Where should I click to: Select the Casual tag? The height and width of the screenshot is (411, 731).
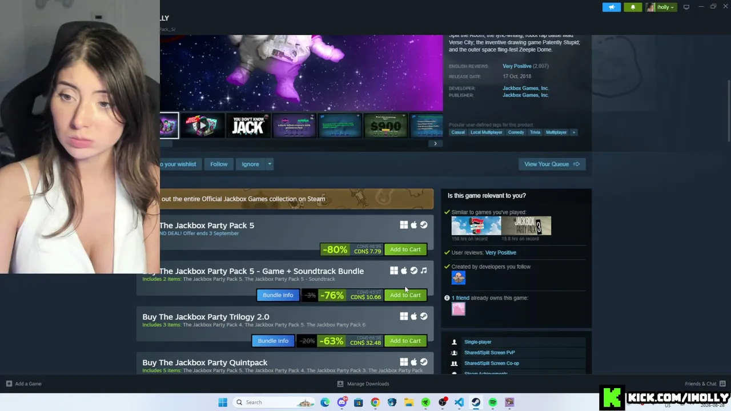[x=458, y=132]
